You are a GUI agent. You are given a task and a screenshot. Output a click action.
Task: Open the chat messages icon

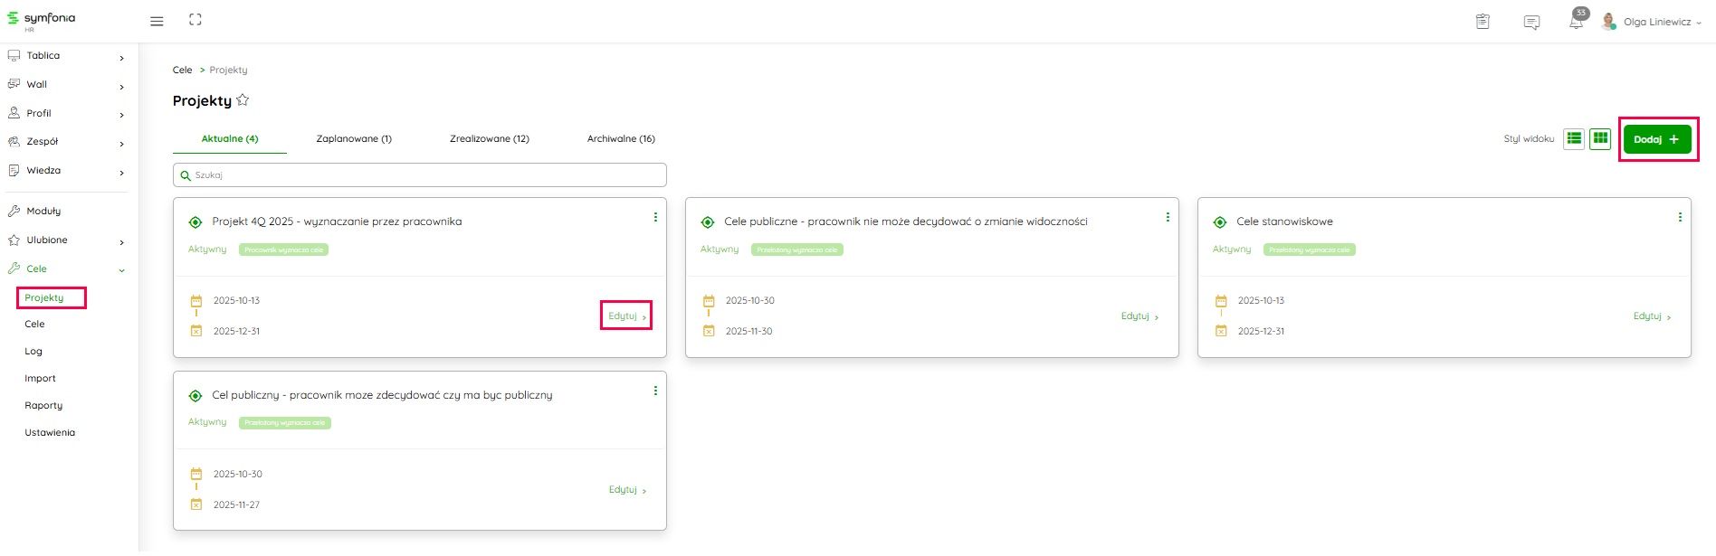pyautogui.click(x=1531, y=22)
